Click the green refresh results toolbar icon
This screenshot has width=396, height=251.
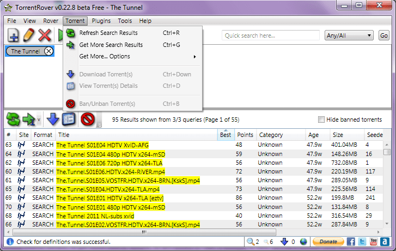tap(13, 119)
